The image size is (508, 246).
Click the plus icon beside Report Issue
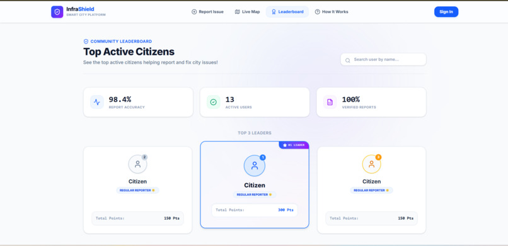pos(194,12)
